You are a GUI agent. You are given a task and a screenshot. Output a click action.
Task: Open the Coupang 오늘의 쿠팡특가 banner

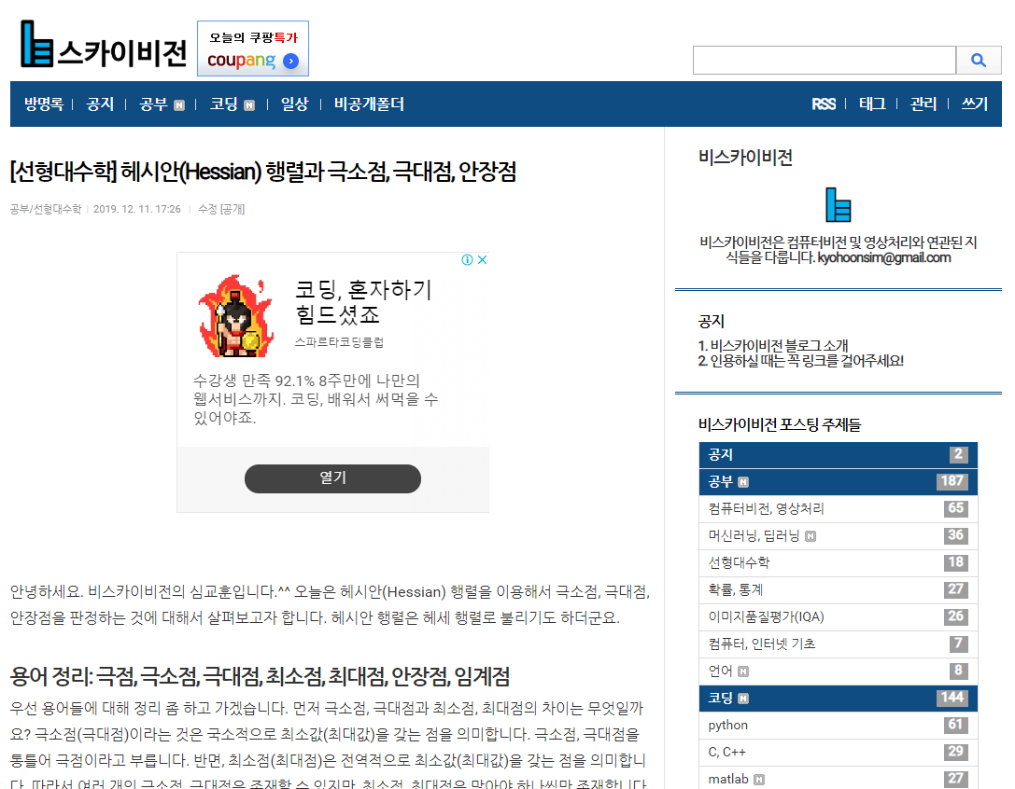click(x=253, y=48)
